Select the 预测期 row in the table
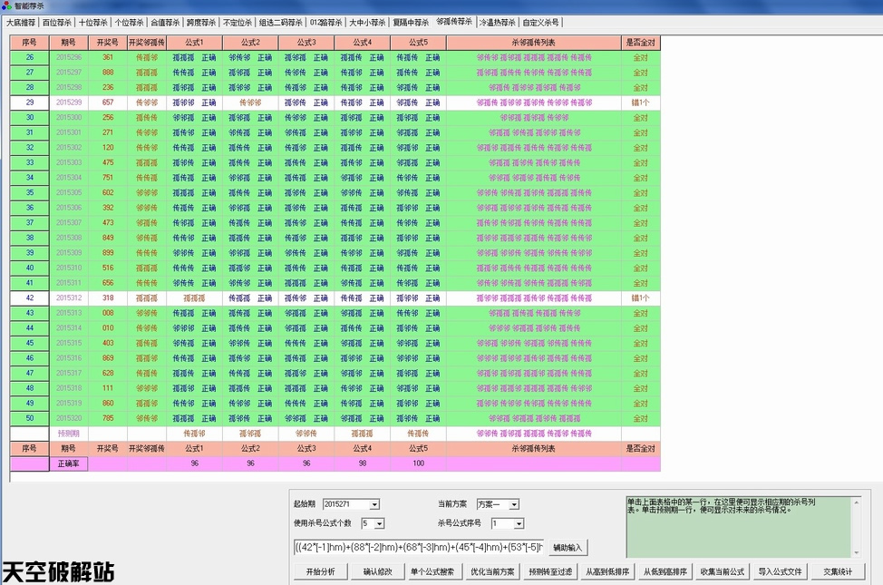This screenshot has height=585, width=883. coord(69,434)
